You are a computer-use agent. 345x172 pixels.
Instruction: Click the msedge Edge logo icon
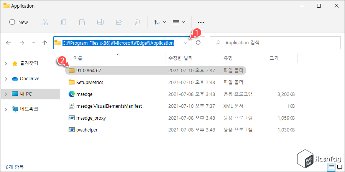(72, 94)
